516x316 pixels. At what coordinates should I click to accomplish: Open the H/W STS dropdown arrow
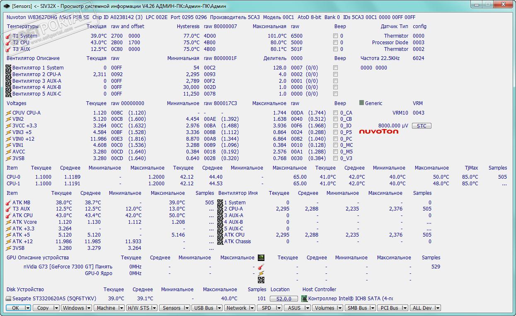154,308
